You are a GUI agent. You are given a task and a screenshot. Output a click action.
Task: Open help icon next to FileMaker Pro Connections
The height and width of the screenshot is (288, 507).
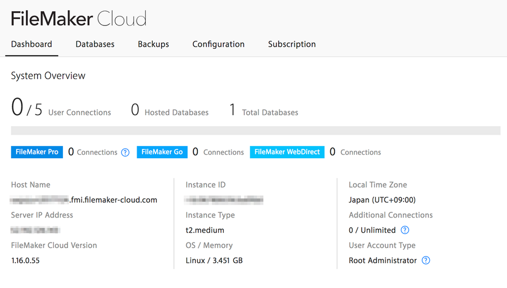125,153
